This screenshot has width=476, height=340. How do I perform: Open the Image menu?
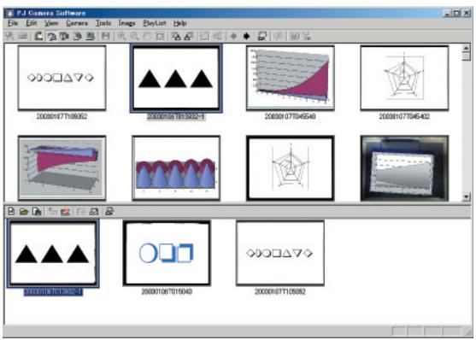(x=126, y=23)
